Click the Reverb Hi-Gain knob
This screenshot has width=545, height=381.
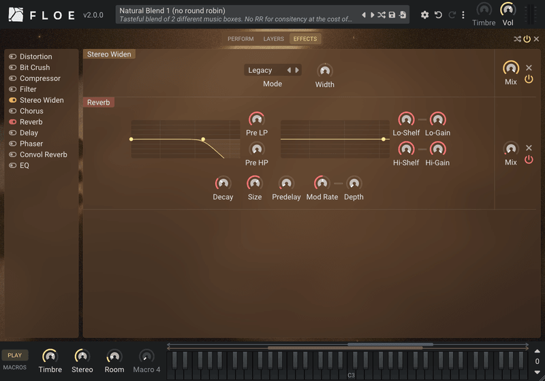click(x=438, y=149)
